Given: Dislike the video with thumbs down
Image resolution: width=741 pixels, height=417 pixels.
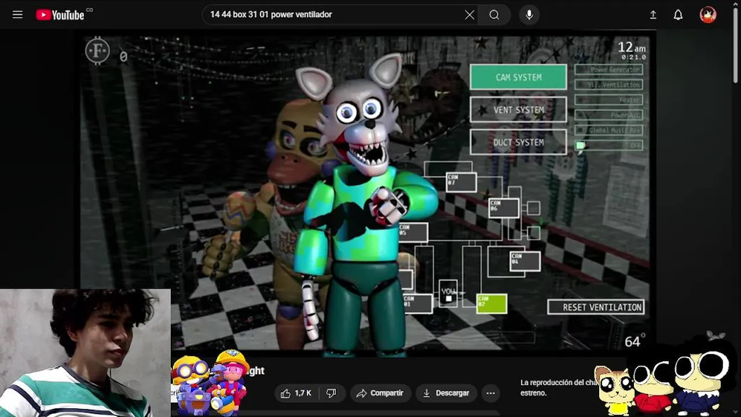Looking at the screenshot, I should 331,393.
